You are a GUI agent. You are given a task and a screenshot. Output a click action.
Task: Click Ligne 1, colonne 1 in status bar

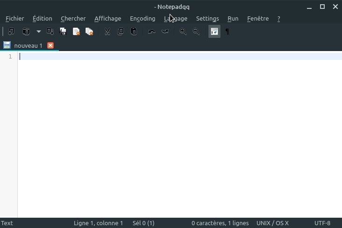point(98,223)
